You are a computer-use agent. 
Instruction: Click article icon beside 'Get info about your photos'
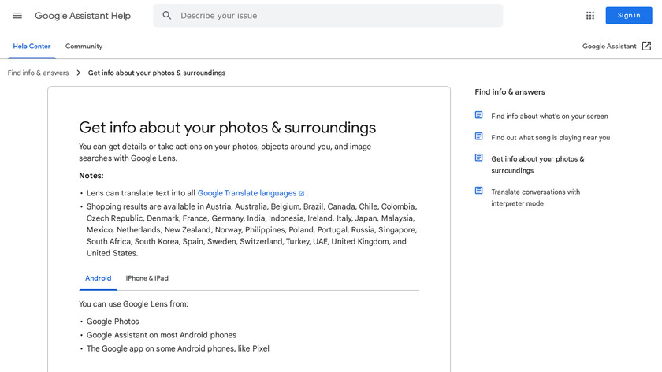tap(479, 158)
